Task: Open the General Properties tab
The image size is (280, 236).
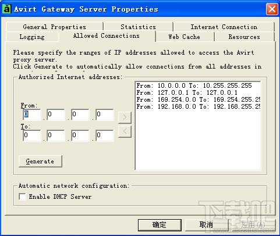Action: 55,27
